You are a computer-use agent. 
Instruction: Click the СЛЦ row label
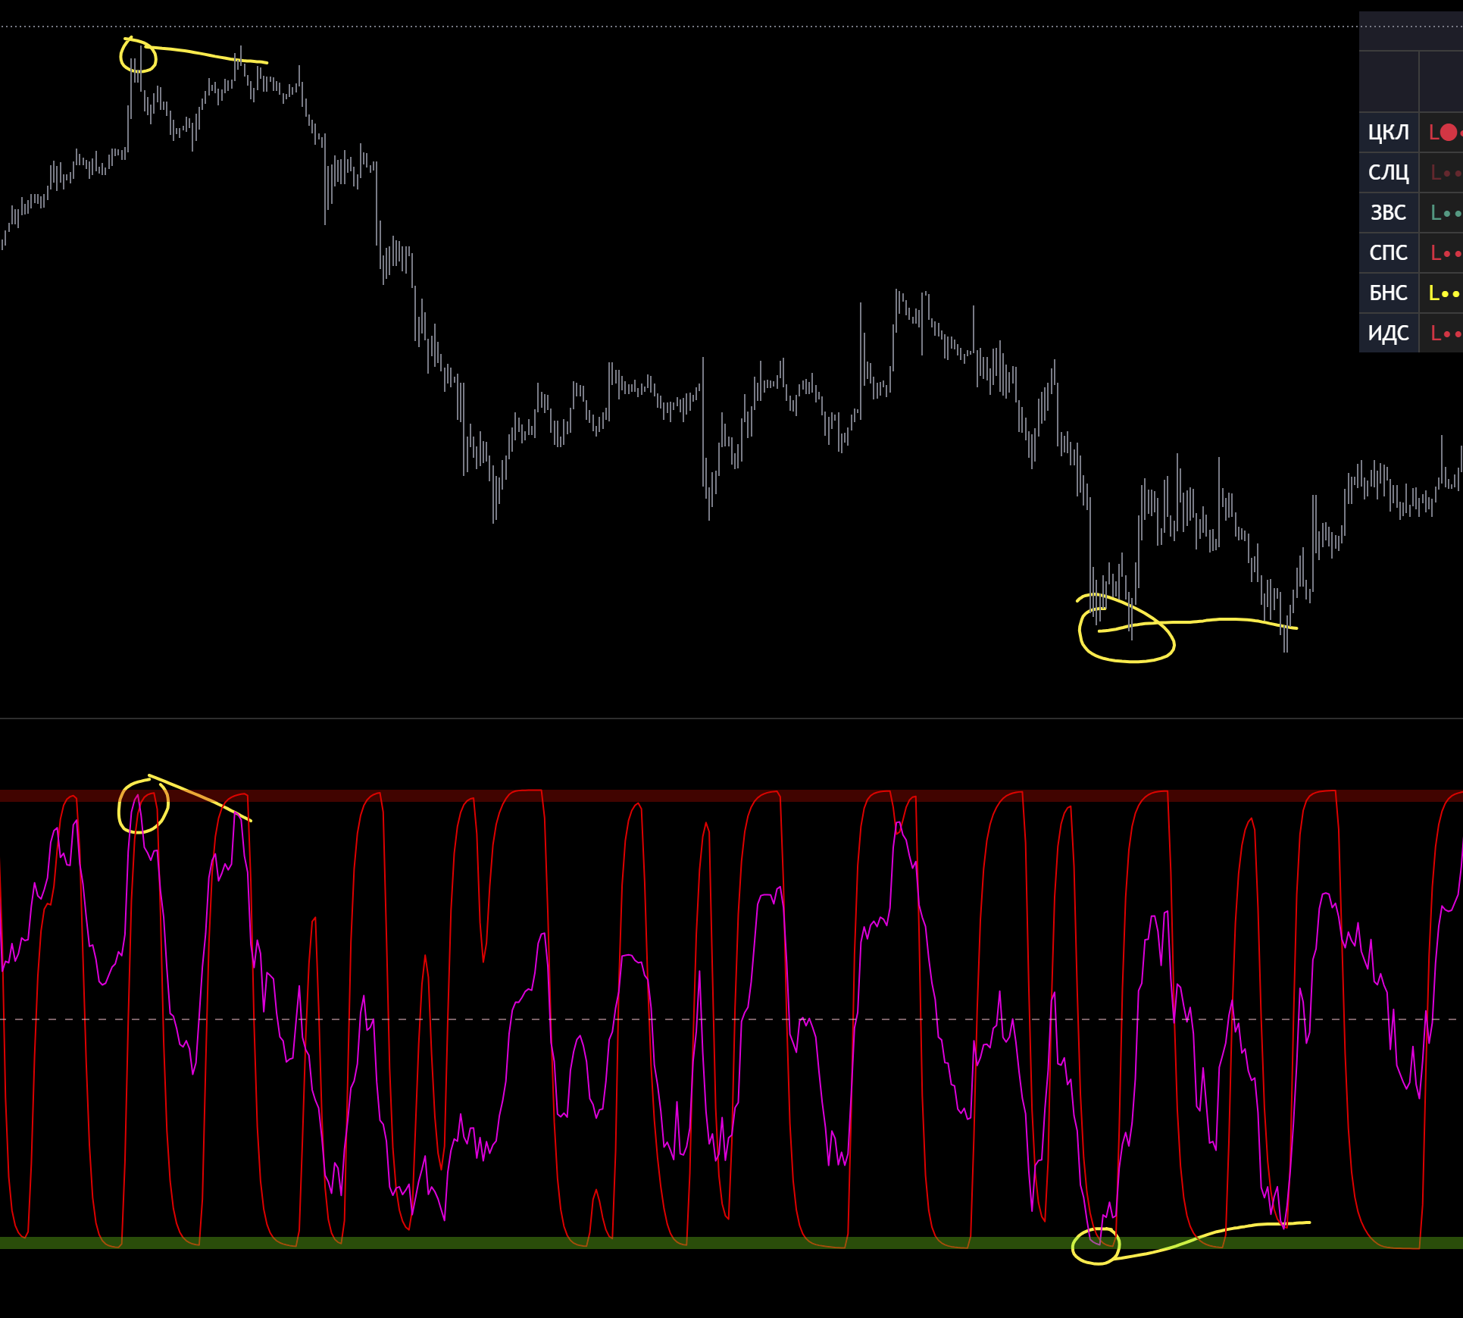[1388, 173]
